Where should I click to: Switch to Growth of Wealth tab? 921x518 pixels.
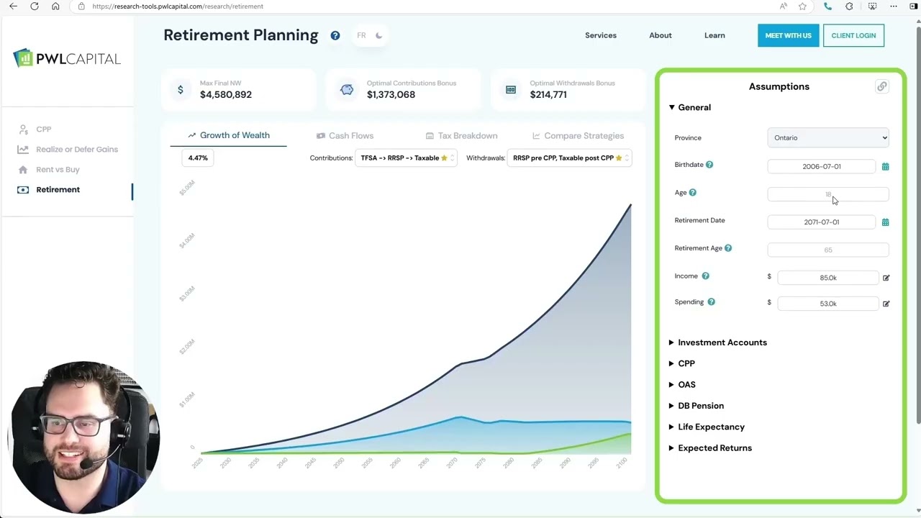228,135
